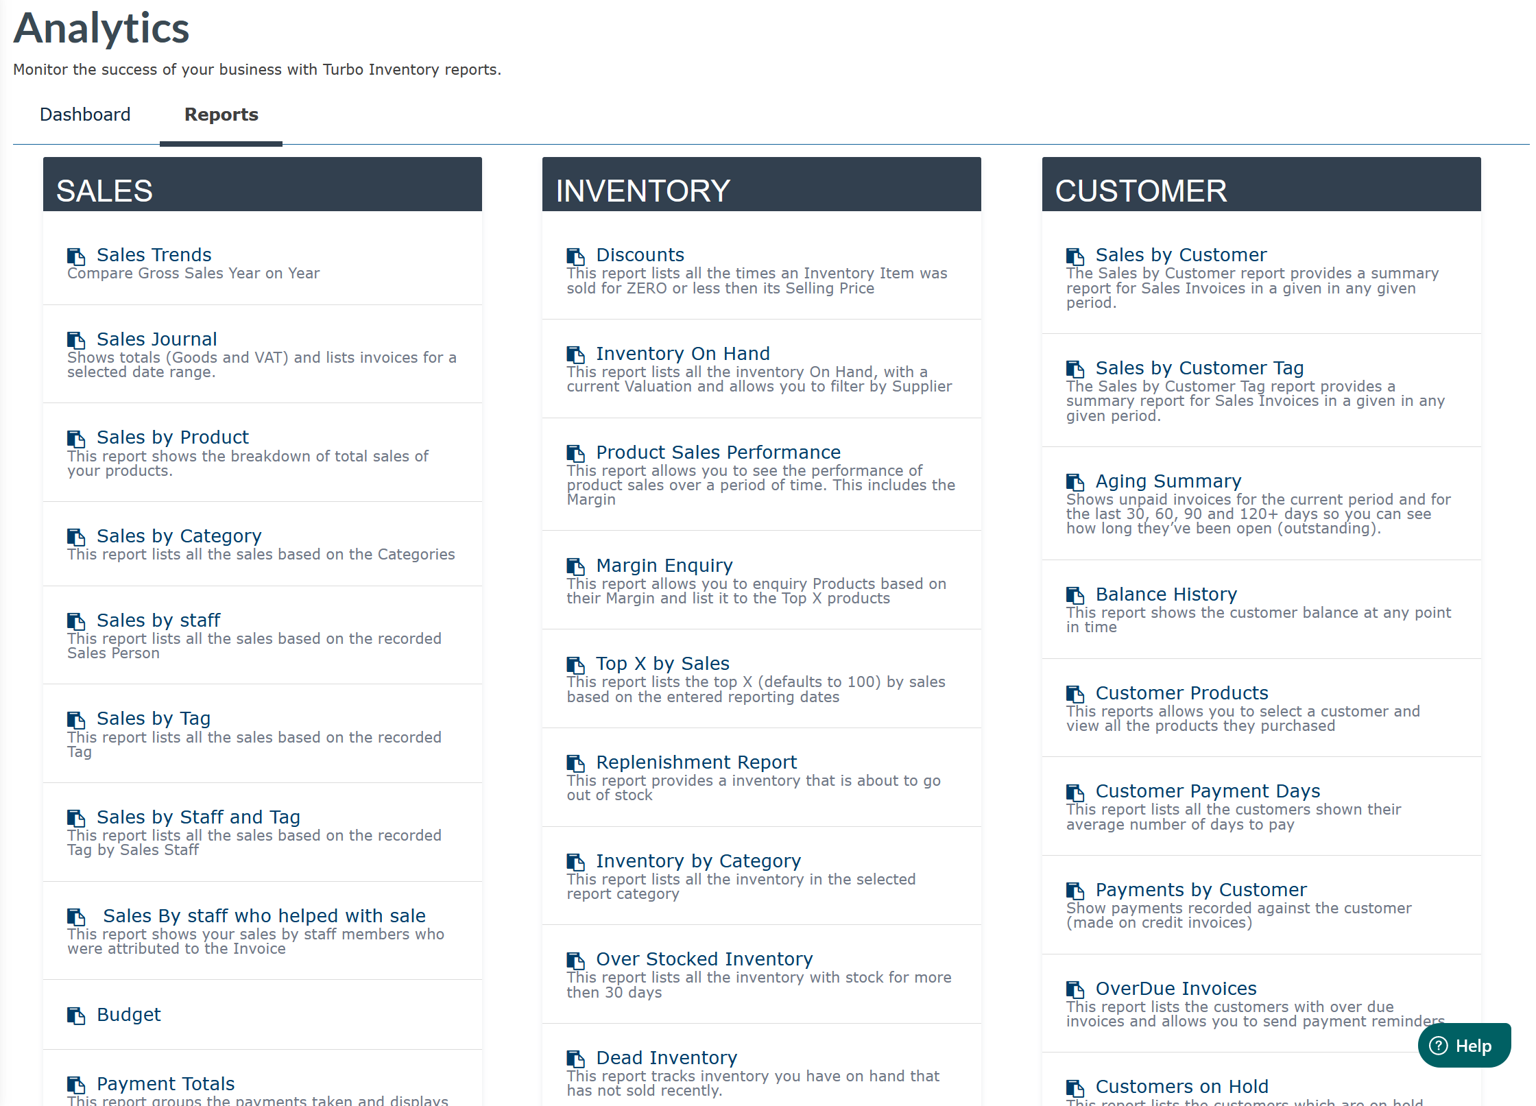
Task: Open the Help widget
Action: (x=1463, y=1046)
